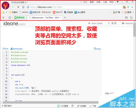Stop loading with the X button
136x108 pixels.
[18, 7]
